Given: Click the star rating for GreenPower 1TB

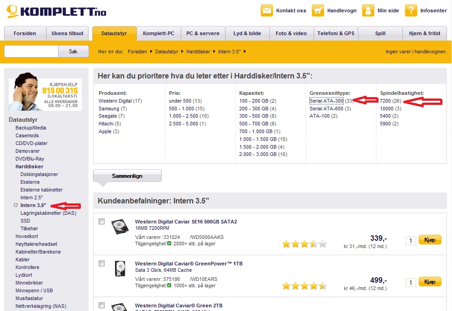Looking at the screenshot, I should coord(305,286).
